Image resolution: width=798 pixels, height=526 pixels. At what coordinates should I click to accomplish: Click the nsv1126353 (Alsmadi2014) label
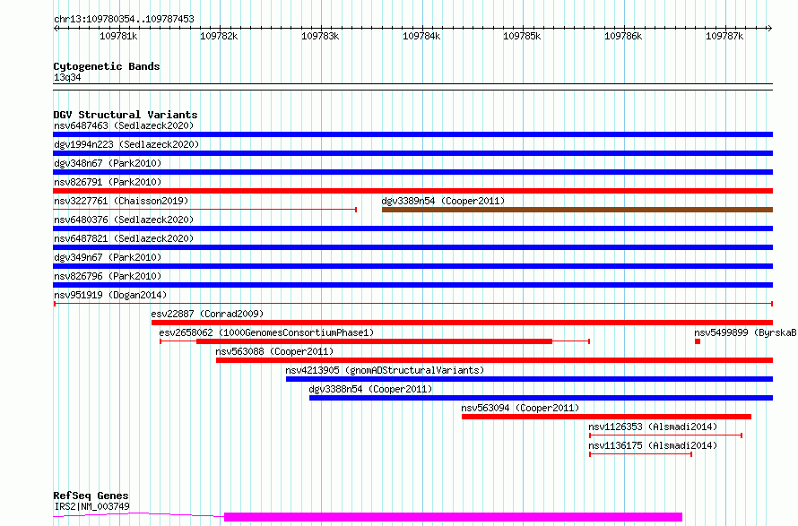(653, 427)
